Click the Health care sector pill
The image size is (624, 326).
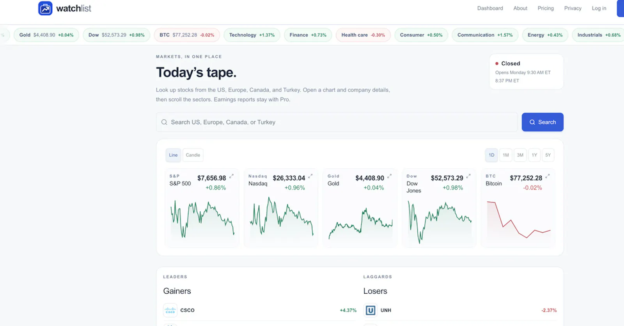click(363, 35)
